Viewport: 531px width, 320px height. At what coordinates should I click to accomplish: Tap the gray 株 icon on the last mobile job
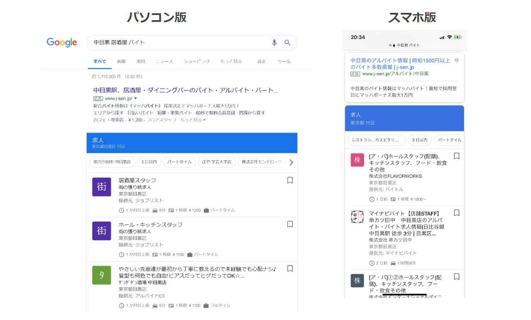point(357,281)
